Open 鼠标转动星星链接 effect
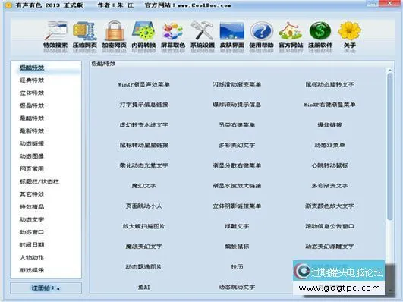This screenshot has width=403, height=302. click(143, 145)
